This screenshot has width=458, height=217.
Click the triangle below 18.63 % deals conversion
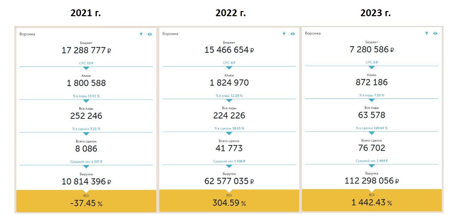tap(229, 134)
